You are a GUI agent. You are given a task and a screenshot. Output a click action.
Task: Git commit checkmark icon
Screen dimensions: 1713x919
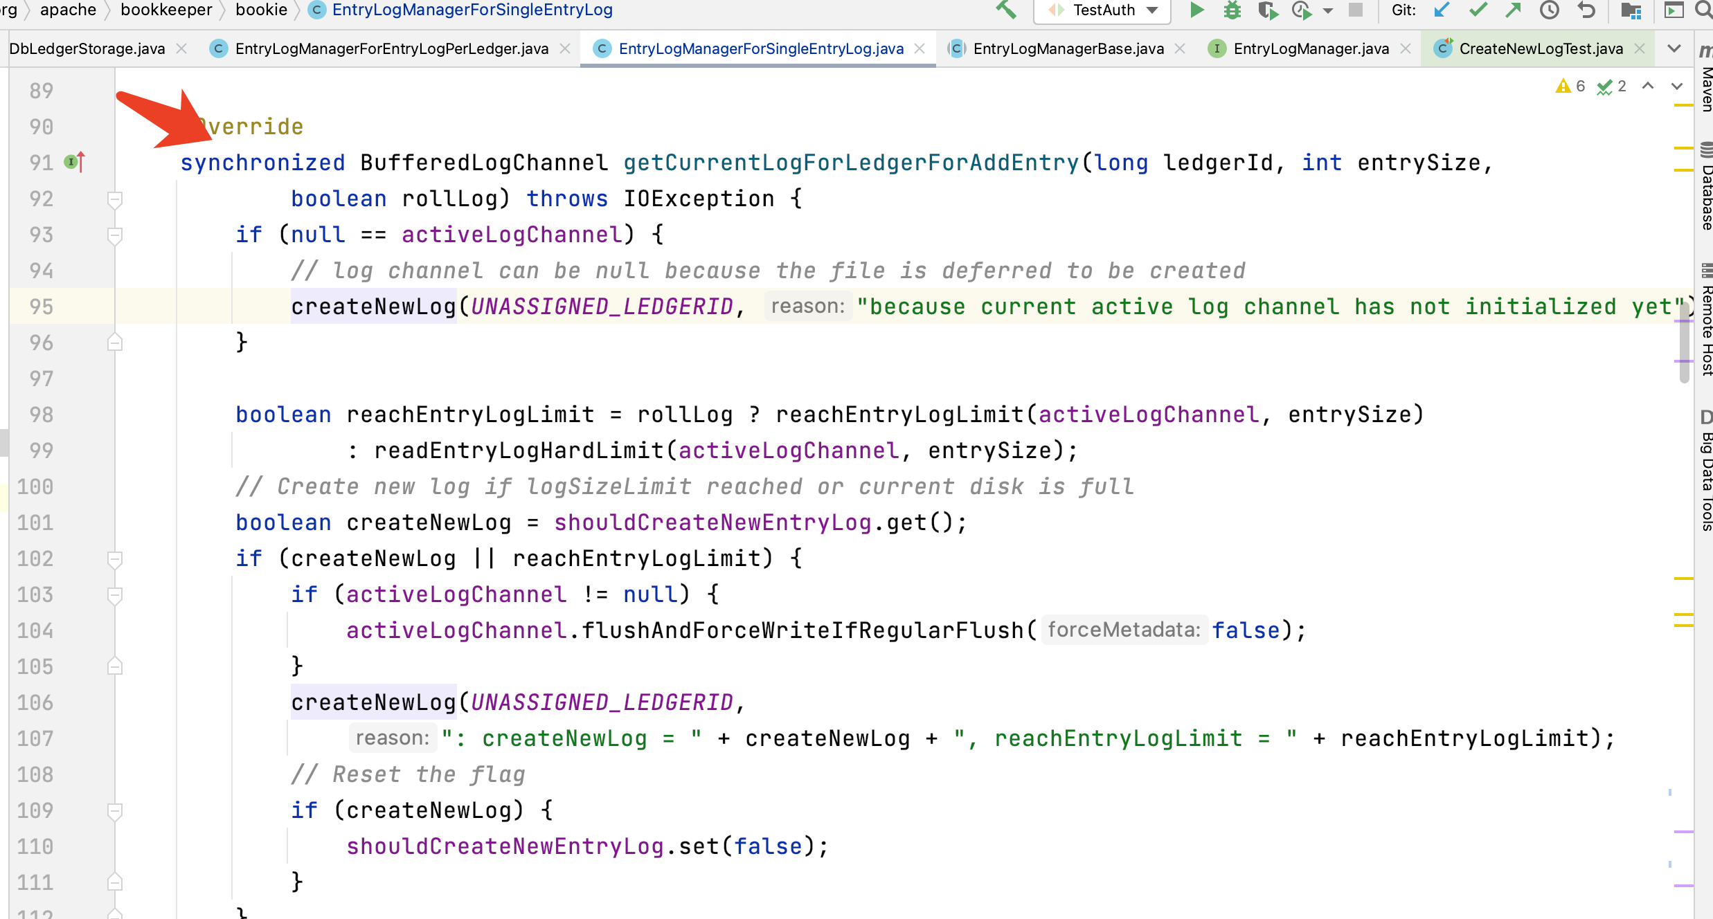point(1478,10)
